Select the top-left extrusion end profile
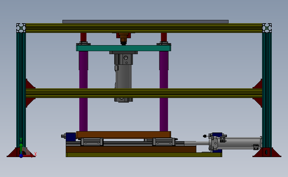Image resolution: width=288 pixels, height=177 pixels. click(x=21, y=28)
